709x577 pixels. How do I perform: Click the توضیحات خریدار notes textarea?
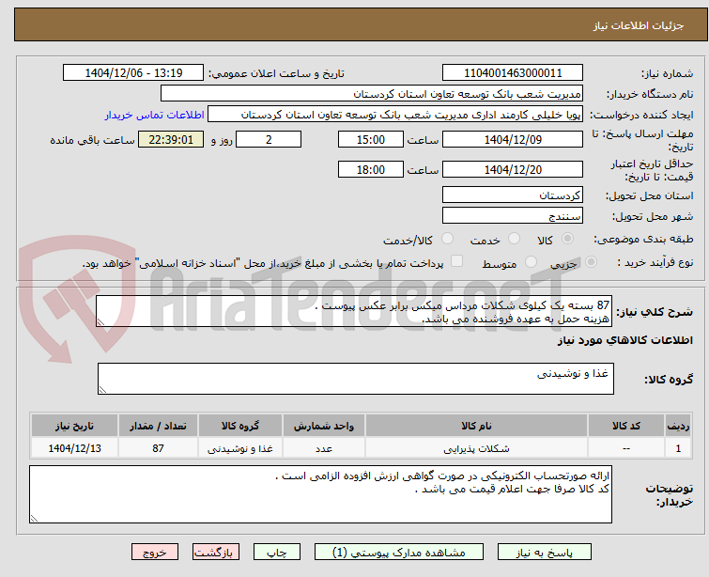(x=320, y=494)
